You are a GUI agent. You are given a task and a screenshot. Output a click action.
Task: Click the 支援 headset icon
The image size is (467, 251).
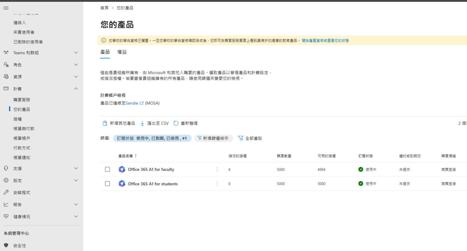(6, 168)
